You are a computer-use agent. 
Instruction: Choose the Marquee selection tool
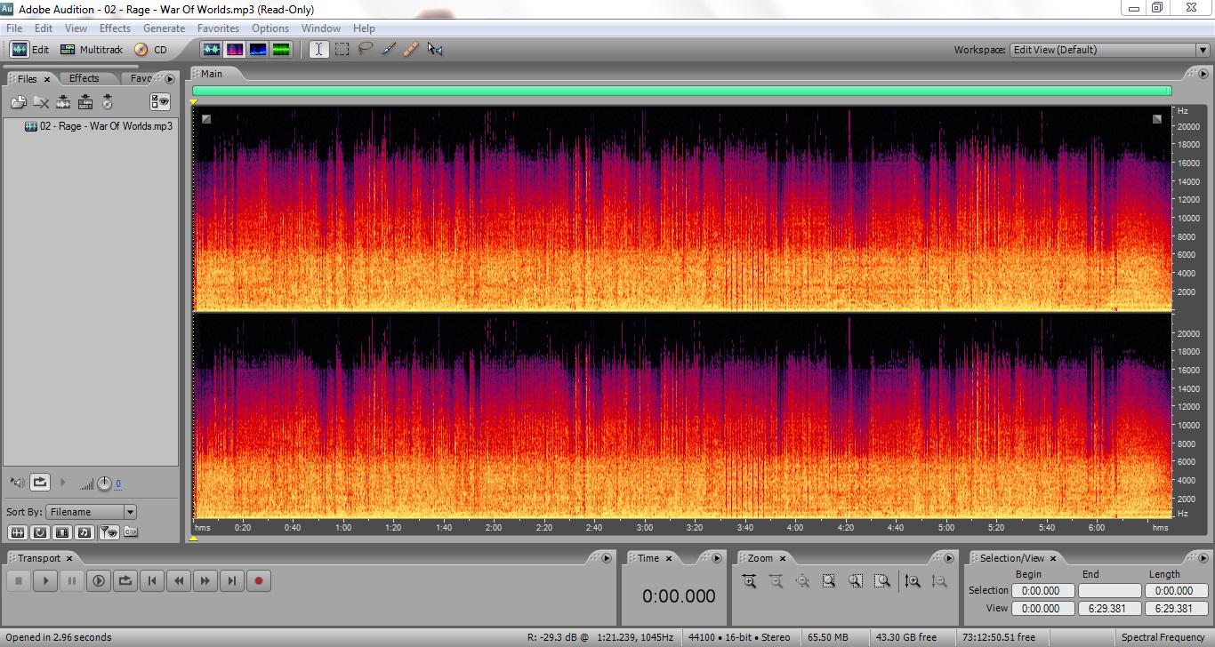pyautogui.click(x=342, y=50)
